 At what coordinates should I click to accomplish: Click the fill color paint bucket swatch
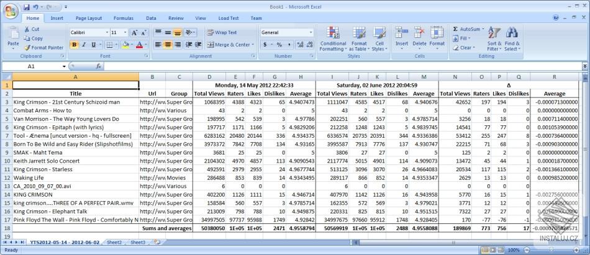[125, 45]
